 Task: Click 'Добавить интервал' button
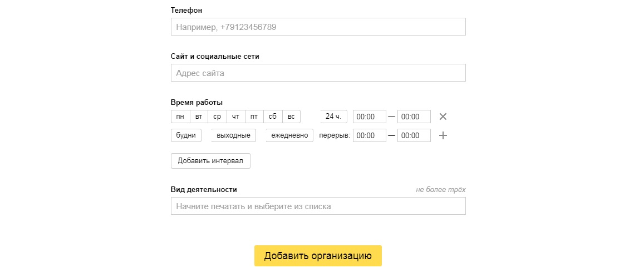(x=210, y=161)
